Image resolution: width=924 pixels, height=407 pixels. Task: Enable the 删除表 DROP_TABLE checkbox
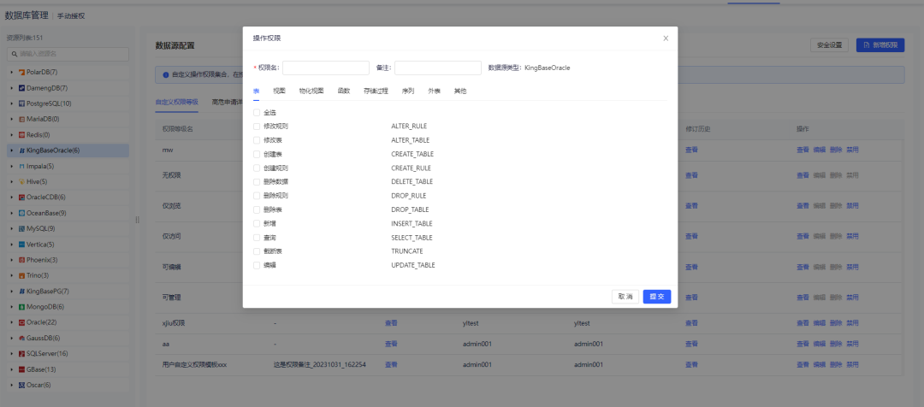[257, 209]
